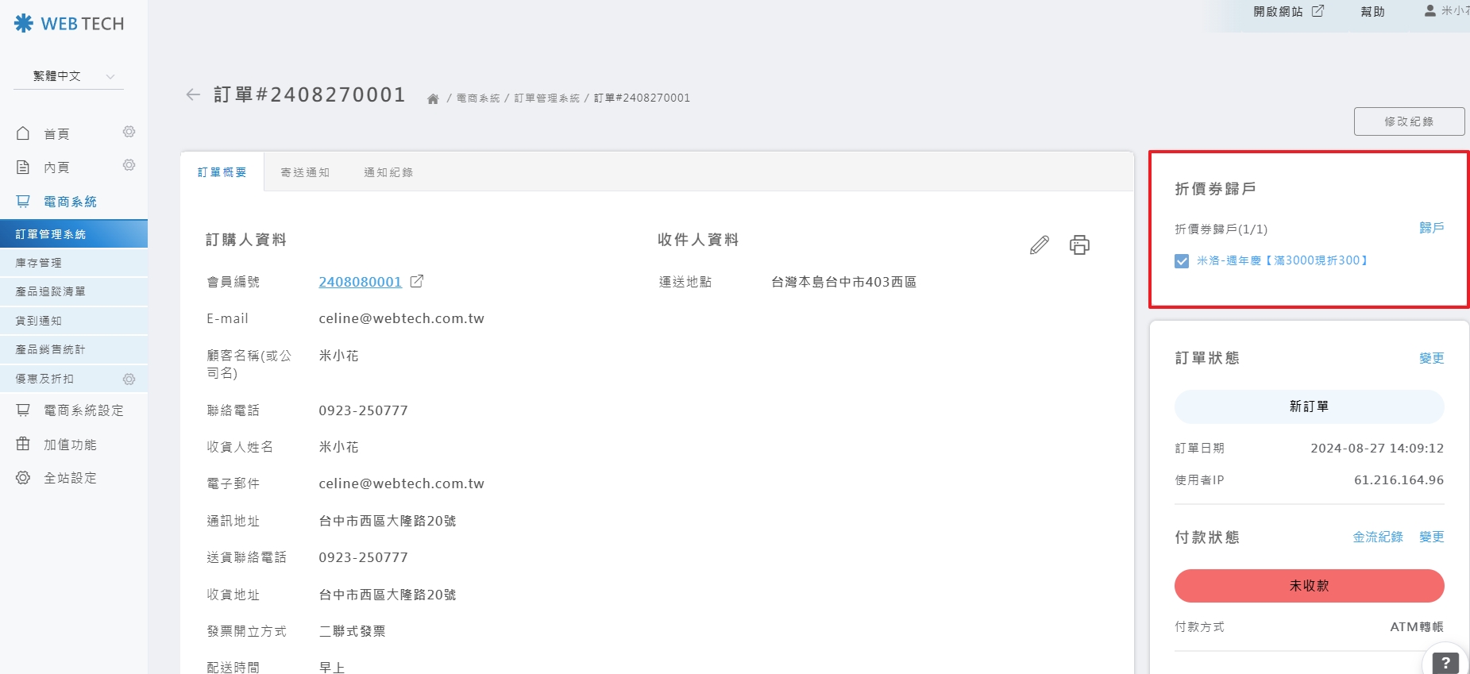Click the help question mark button
Screen dimensions: 1470x674
(x=1445, y=662)
